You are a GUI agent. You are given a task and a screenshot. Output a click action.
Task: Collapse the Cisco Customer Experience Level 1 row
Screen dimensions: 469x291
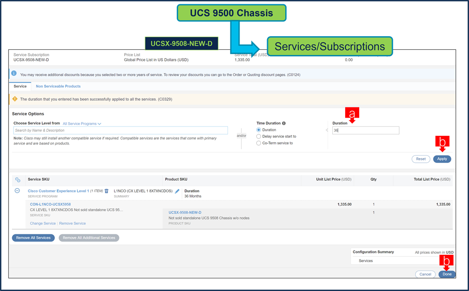(17, 191)
